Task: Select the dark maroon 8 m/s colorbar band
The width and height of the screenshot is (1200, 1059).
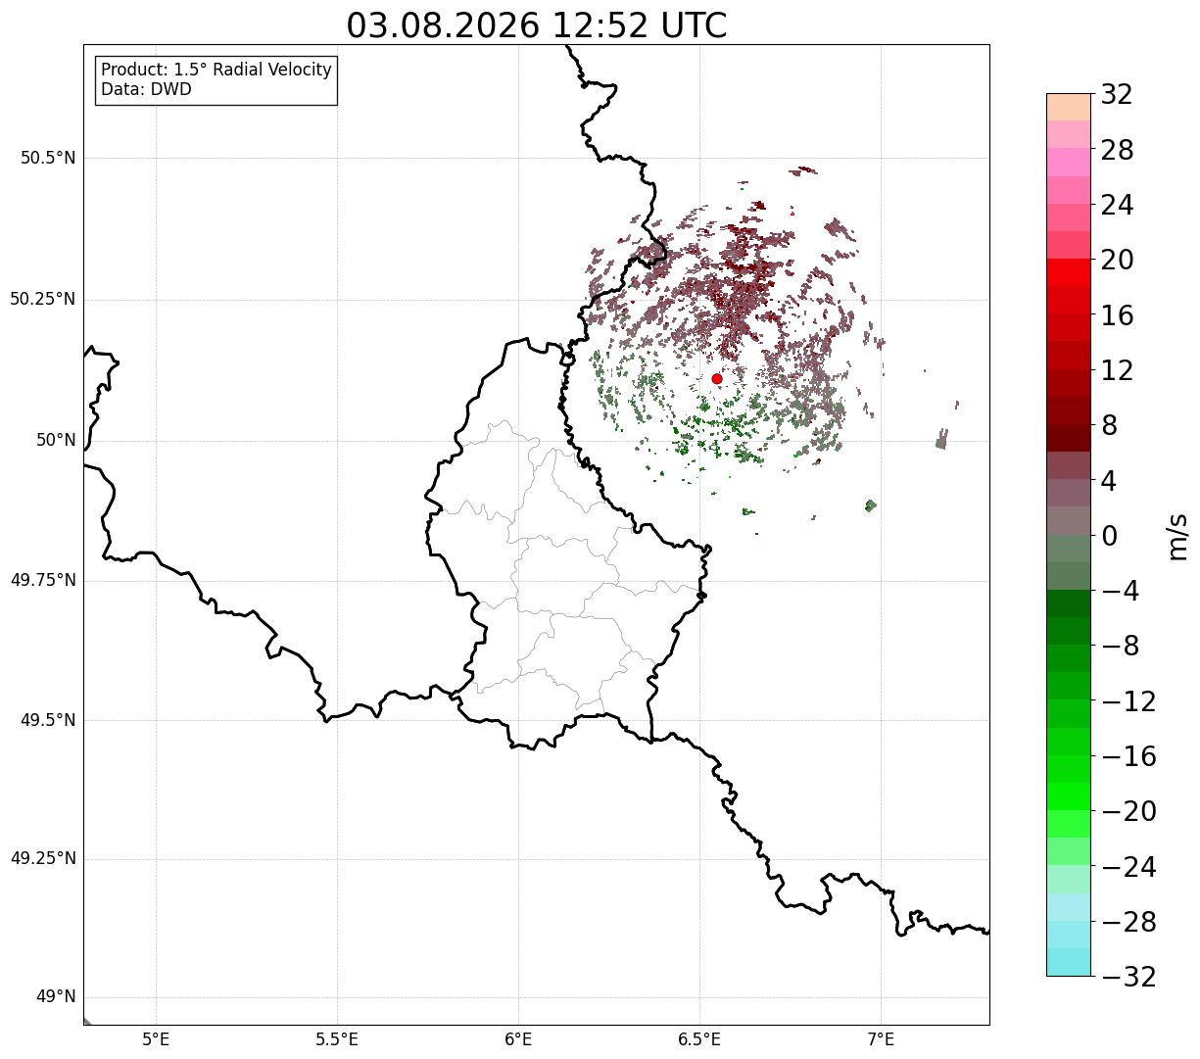Action: point(1069,438)
